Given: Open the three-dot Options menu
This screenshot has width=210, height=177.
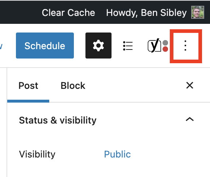Looking at the screenshot, I should pyautogui.click(x=185, y=46).
